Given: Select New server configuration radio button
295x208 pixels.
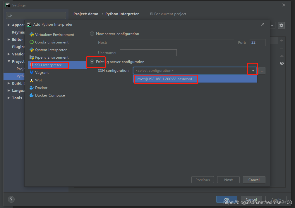Looking at the screenshot, I should click(x=92, y=34).
